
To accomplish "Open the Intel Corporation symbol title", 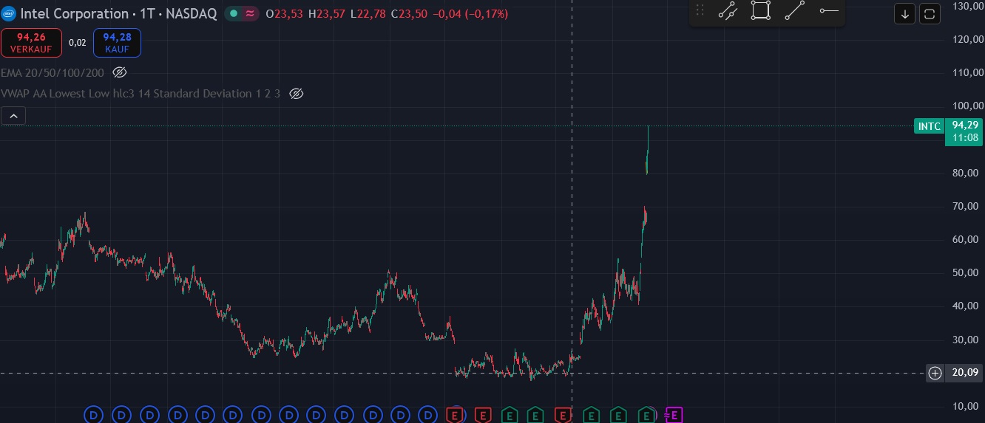I will 118,13.
